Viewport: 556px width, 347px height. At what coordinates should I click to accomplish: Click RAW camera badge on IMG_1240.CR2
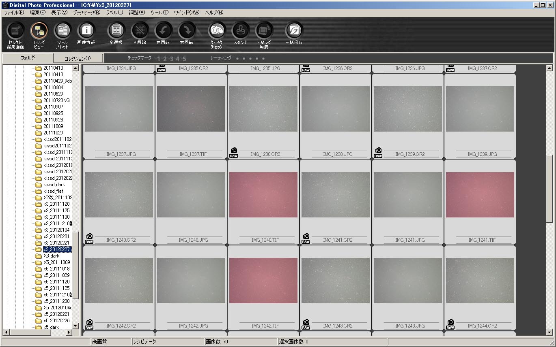point(89,239)
